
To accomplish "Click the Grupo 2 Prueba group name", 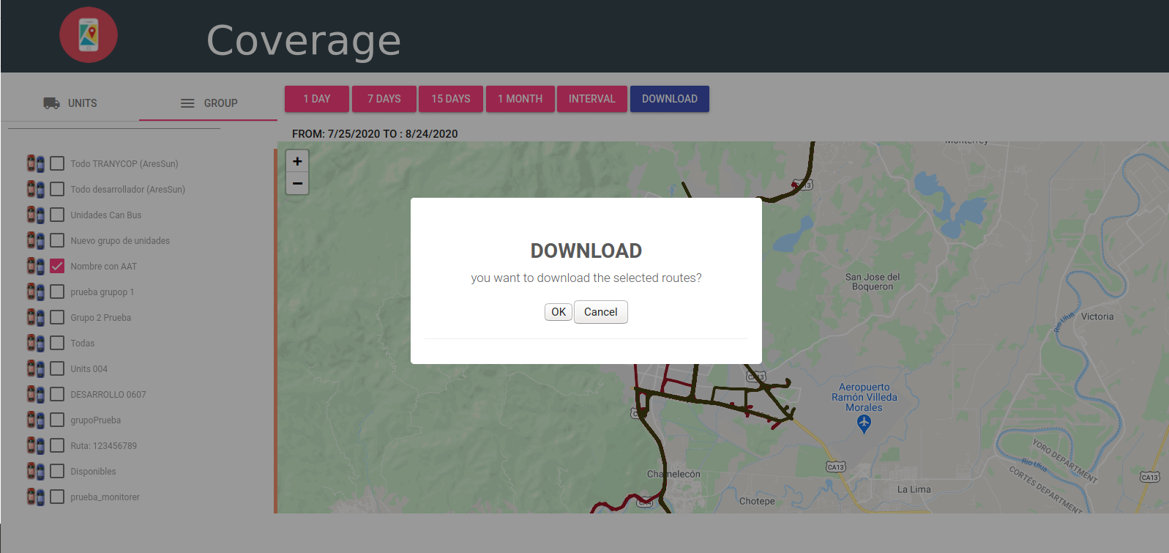I will click(101, 318).
